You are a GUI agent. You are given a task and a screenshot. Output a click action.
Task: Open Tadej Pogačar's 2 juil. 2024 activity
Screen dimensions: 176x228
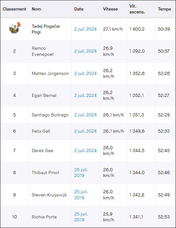click(85, 29)
